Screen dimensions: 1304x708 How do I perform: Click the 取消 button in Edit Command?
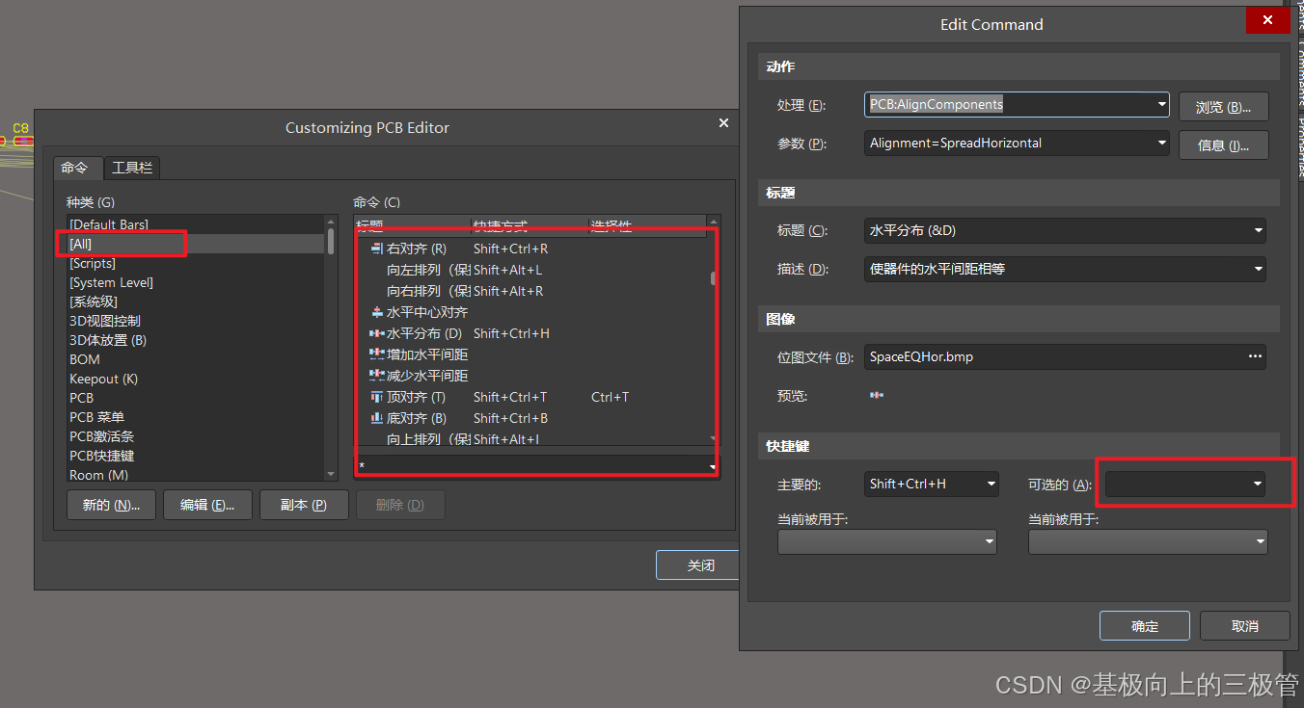tap(1245, 626)
